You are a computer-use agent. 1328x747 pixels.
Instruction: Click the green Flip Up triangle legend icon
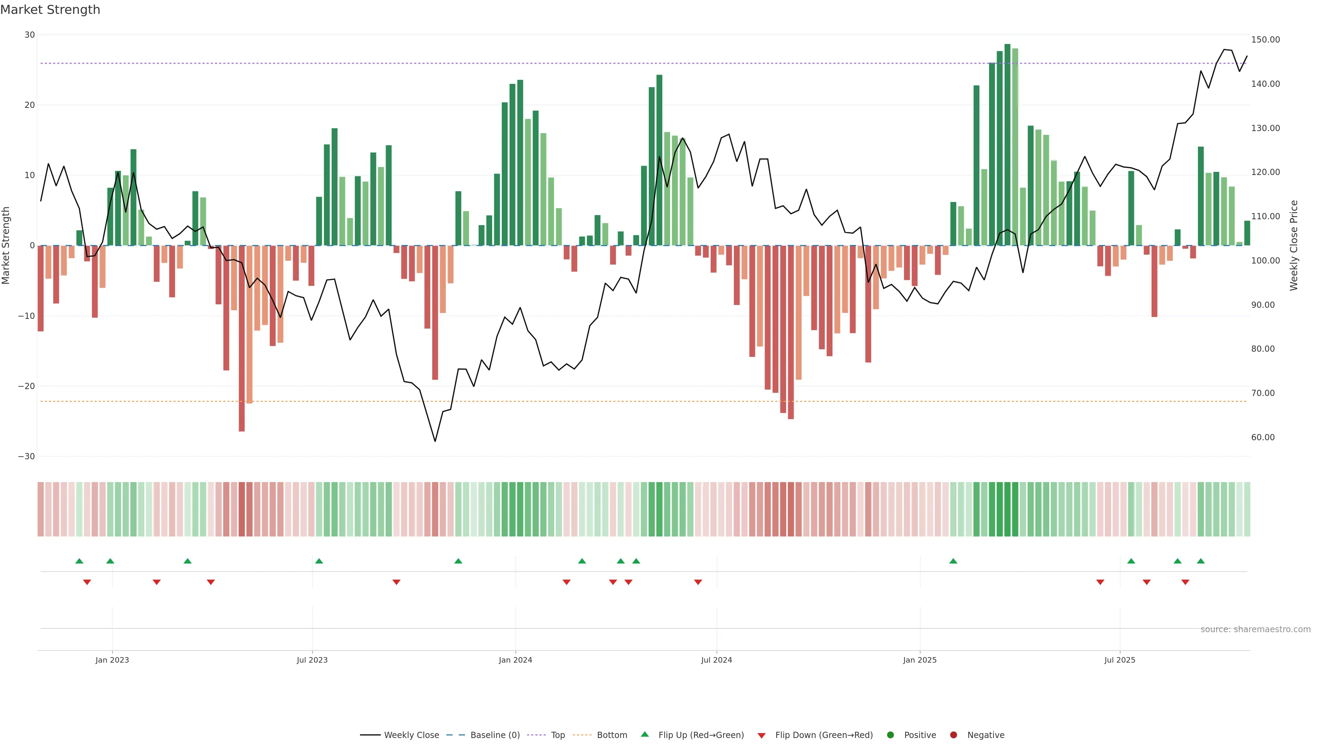click(x=644, y=734)
